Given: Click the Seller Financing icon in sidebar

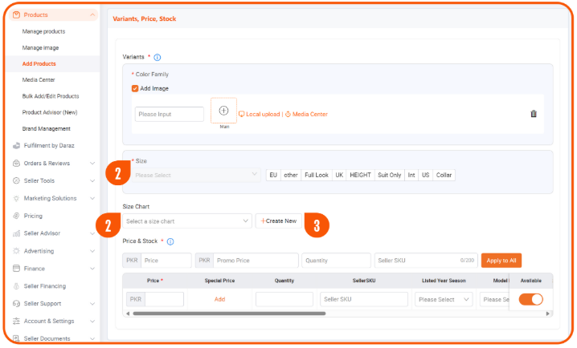Looking at the screenshot, I should pos(17,286).
